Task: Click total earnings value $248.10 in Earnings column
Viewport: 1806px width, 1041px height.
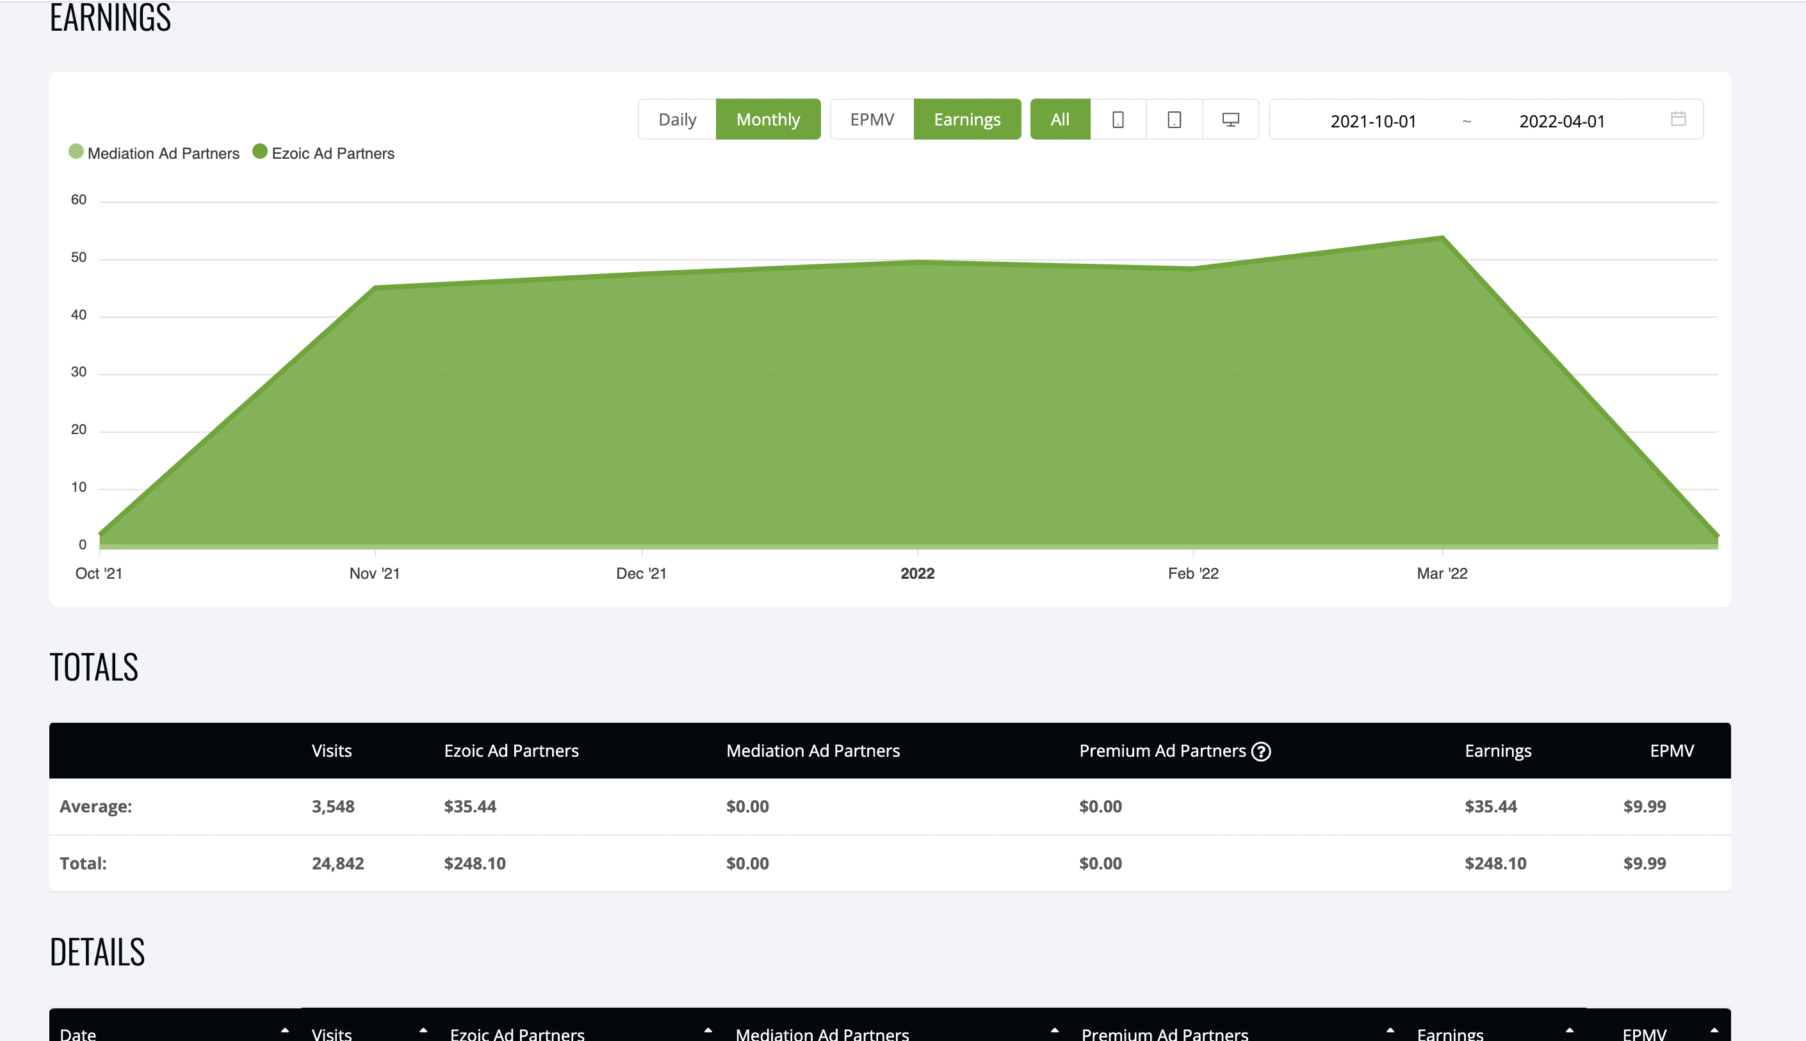Action: pos(1495,863)
